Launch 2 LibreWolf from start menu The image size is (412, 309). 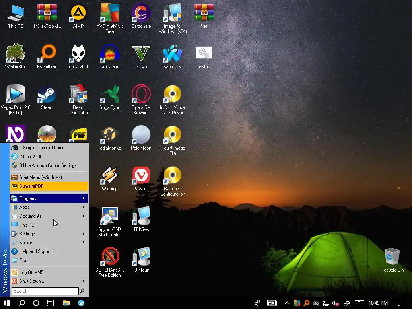point(49,157)
